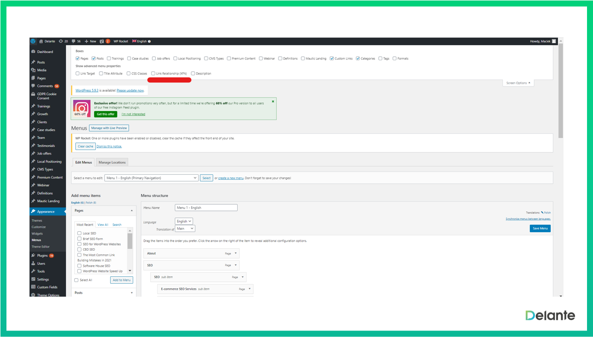
Task: Enable the Description property checkbox
Action: (193, 74)
